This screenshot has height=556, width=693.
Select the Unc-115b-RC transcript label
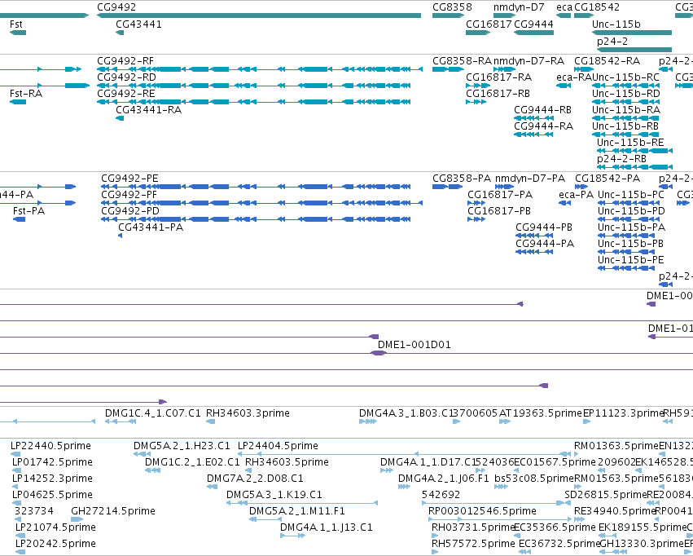click(x=626, y=77)
